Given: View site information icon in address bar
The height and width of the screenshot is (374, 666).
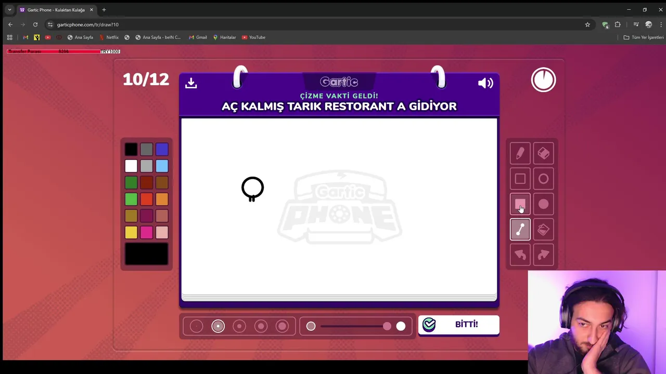Looking at the screenshot, I should pos(50,24).
